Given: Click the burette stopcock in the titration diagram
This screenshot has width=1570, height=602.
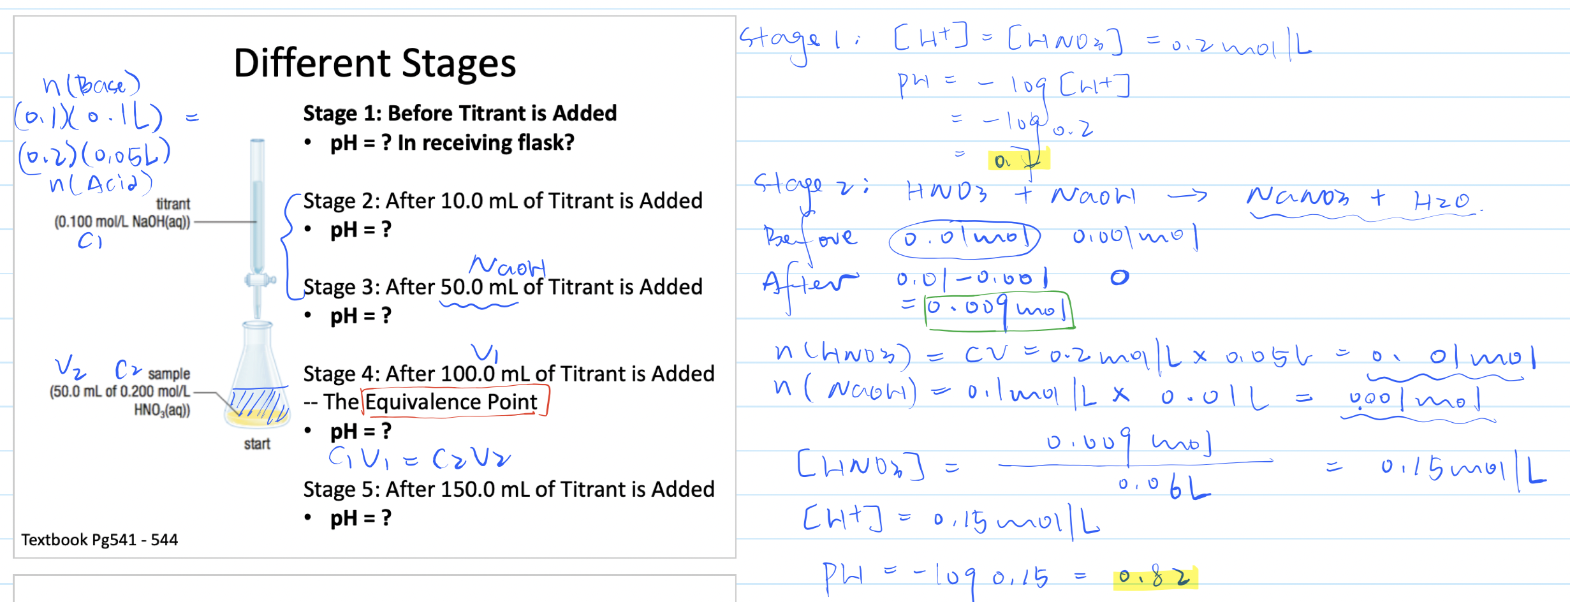Looking at the screenshot, I should (258, 279).
